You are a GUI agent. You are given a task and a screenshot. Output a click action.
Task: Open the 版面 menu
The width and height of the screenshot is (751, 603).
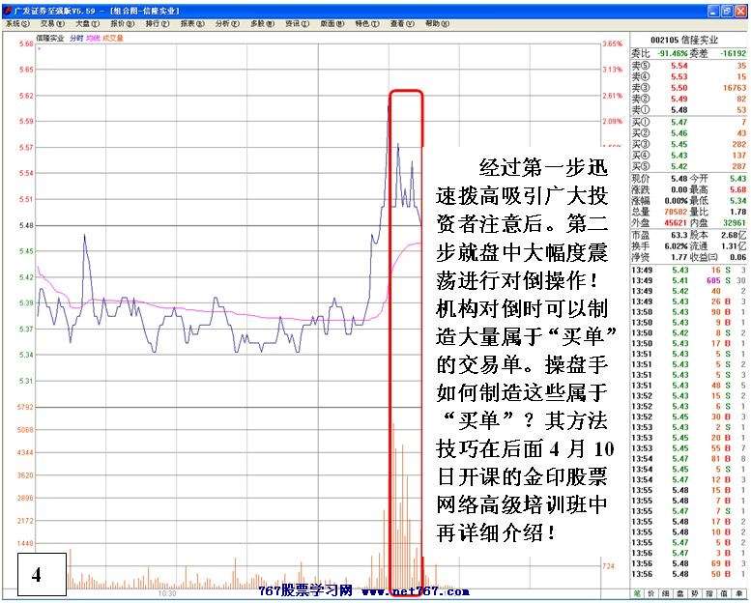[x=332, y=23]
